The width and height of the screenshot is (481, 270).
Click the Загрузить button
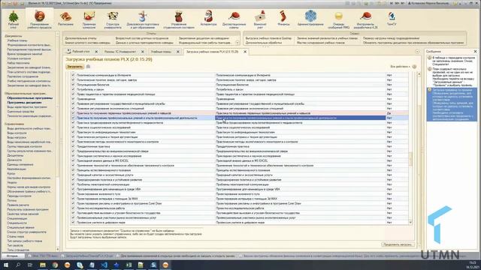coord(74,67)
